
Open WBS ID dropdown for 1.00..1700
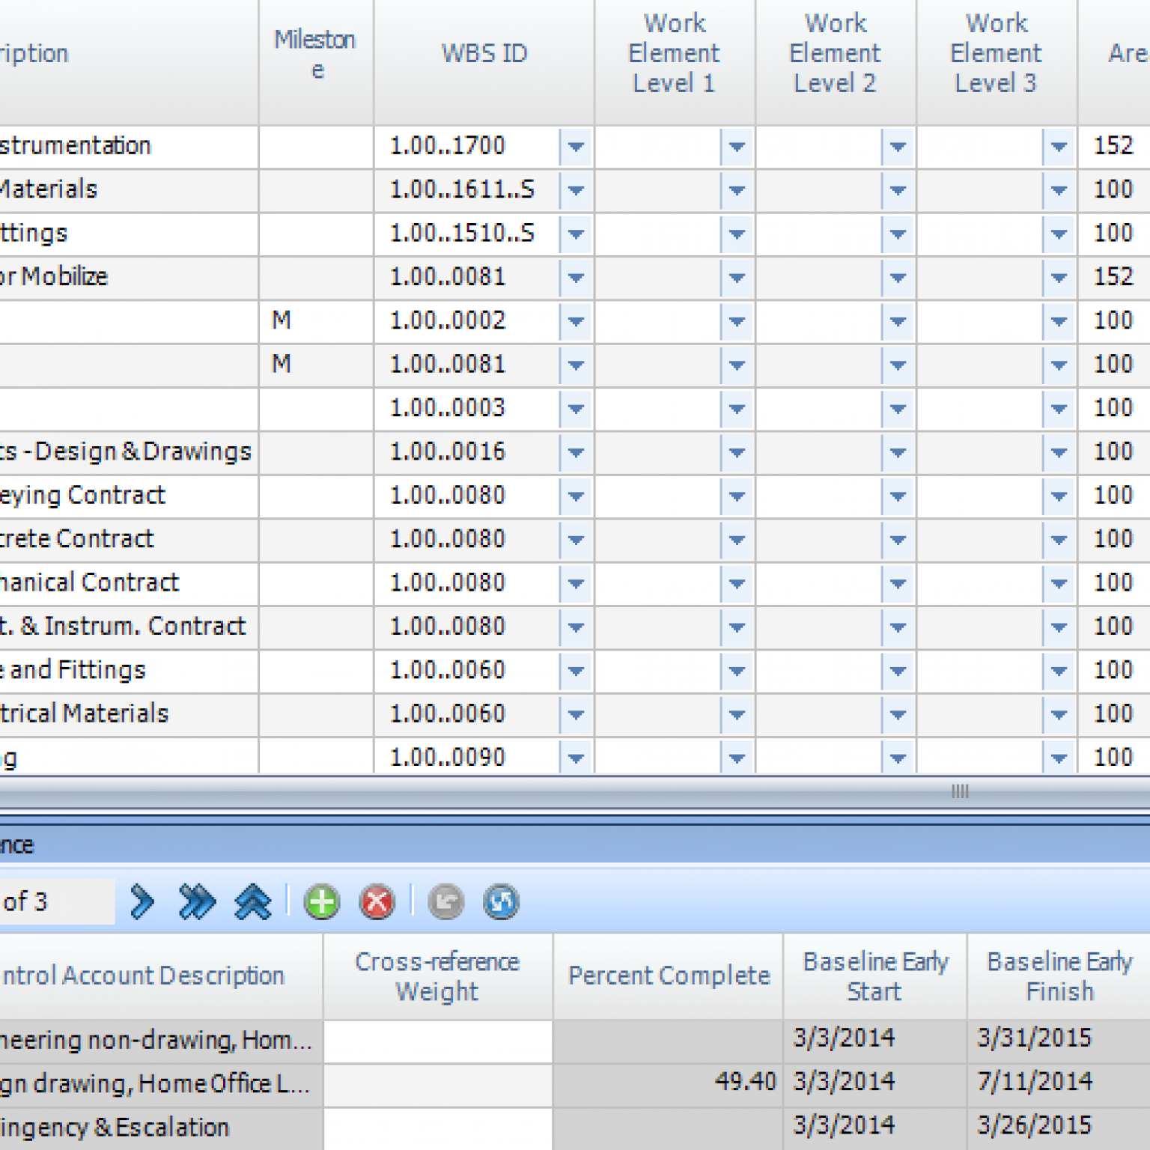tap(576, 147)
